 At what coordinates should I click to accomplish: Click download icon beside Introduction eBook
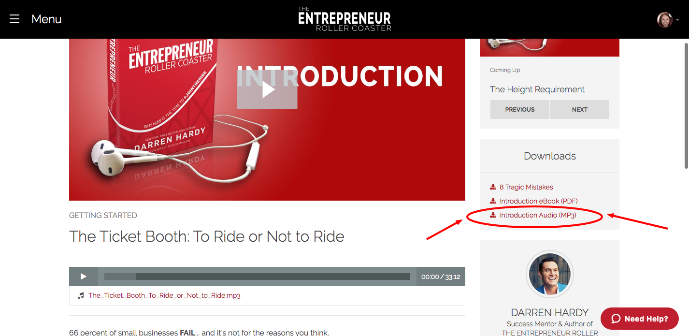493,201
